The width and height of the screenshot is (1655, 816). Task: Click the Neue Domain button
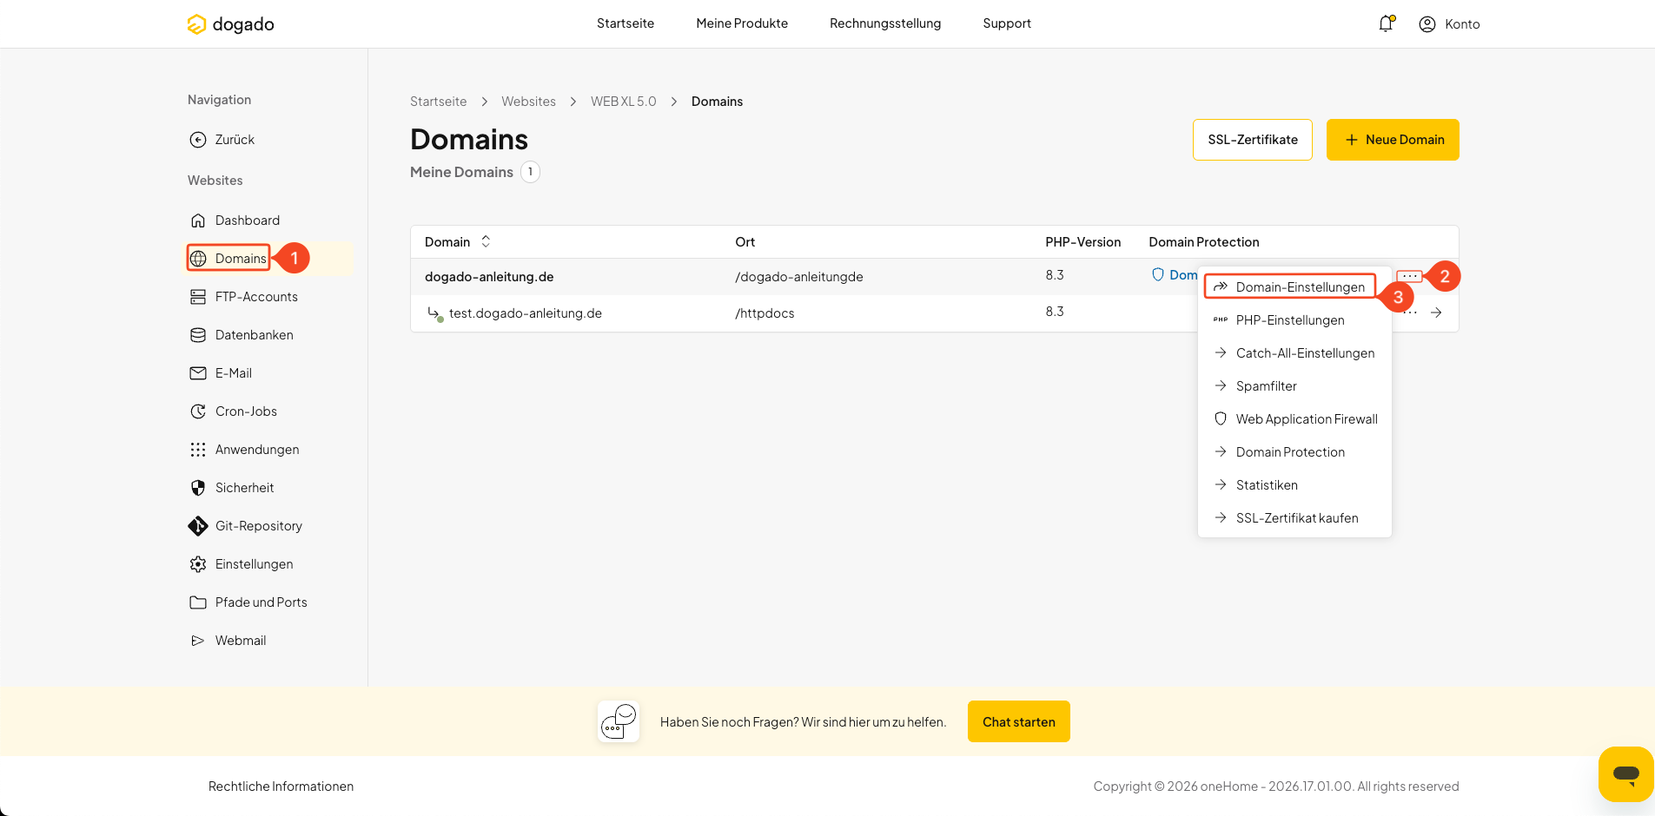(1393, 140)
